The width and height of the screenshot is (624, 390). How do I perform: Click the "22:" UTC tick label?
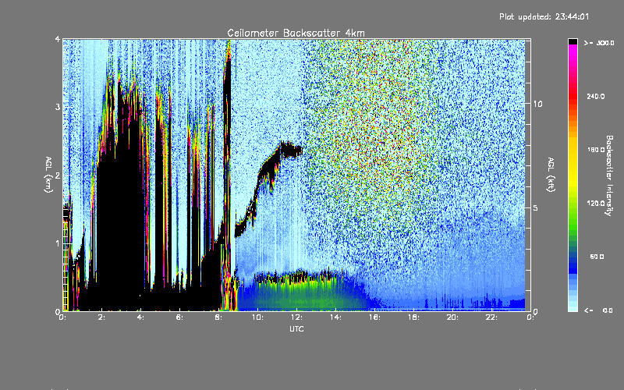tap(491, 317)
